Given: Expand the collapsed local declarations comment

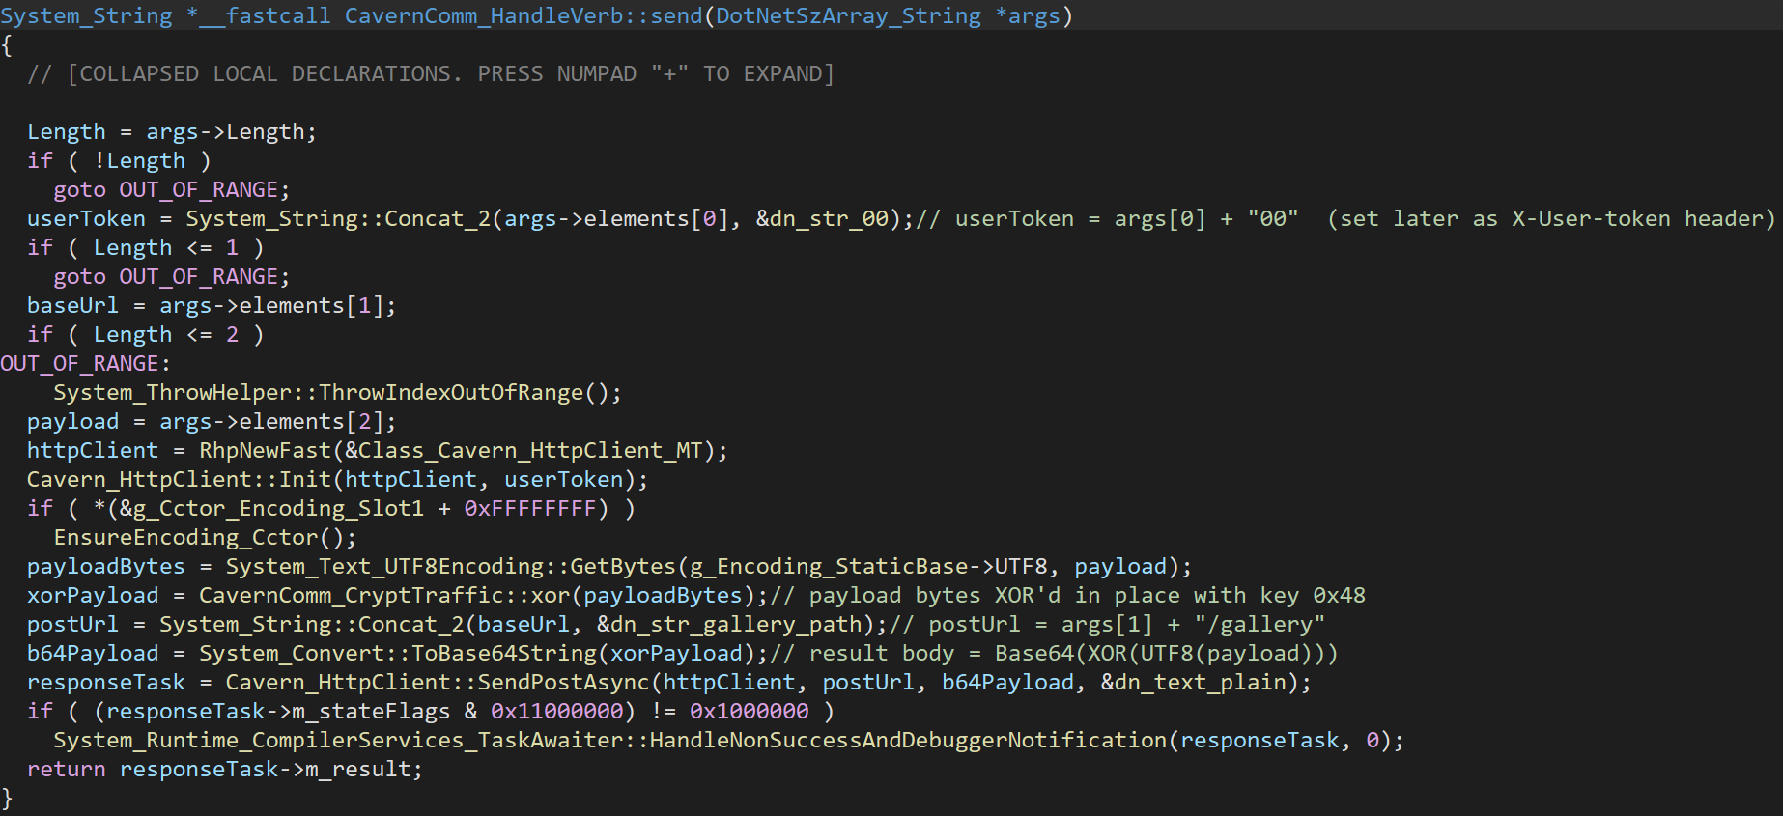Looking at the screenshot, I should coord(431,74).
